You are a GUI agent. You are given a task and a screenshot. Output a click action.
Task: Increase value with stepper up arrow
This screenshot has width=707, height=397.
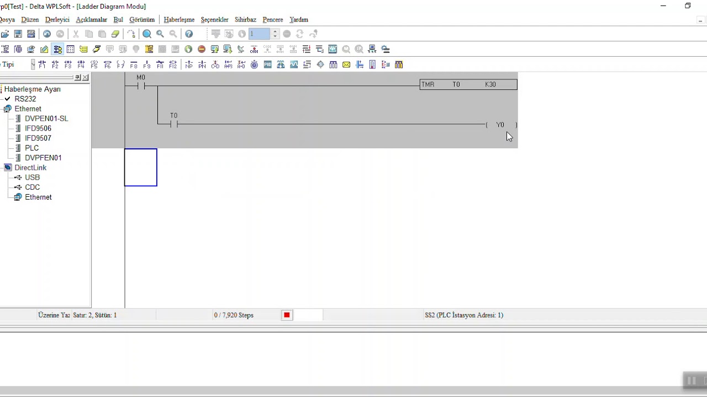coord(275,31)
